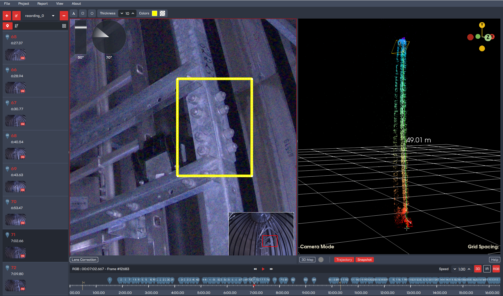Select the circle annotation tool
This screenshot has width=503, height=296.
(x=92, y=13)
